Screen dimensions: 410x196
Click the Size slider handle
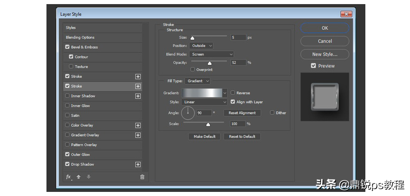click(192, 38)
